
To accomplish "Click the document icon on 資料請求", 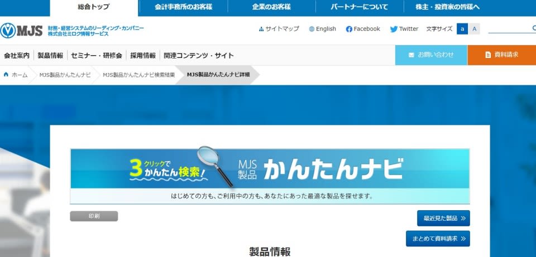I will coord(488,55).
